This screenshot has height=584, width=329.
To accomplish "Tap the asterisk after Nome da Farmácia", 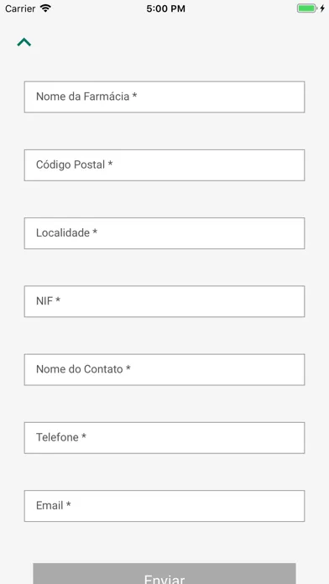I will [x=134, y=96].
